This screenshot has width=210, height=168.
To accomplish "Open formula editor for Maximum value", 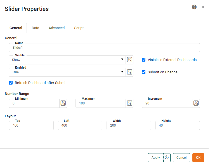I will (129, 103).
